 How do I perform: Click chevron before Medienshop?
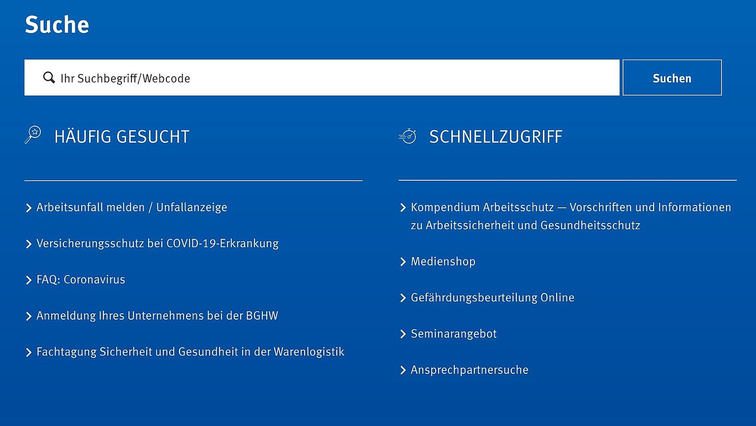pos(403,262)
